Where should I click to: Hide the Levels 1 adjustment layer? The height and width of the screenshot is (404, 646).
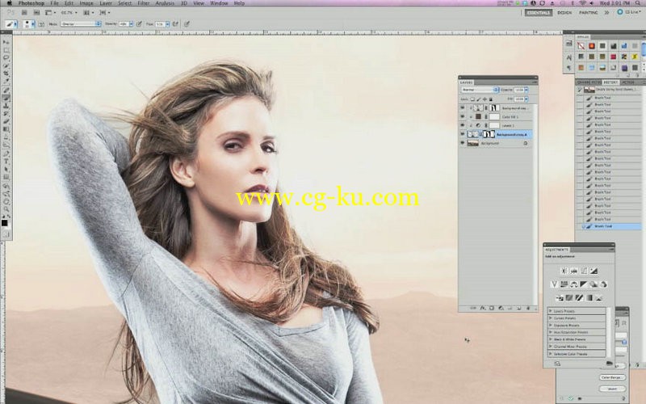pyautogui.click(x=462, y=125)
